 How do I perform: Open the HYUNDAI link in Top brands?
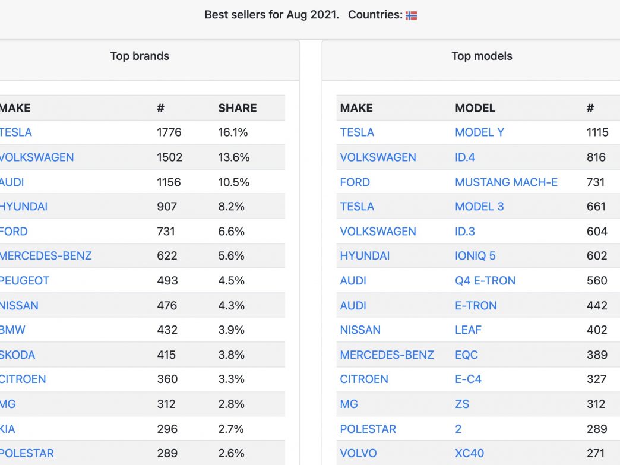tap(23, 207)
